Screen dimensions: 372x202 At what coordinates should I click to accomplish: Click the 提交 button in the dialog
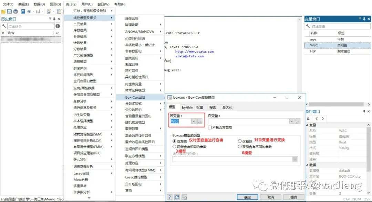coord(293,197)
